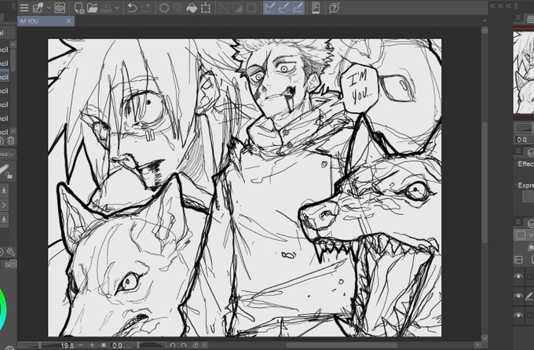The height and width of the screenshot is (350, 534).
Task: Redo the last undone action
Action: (146, 8)
